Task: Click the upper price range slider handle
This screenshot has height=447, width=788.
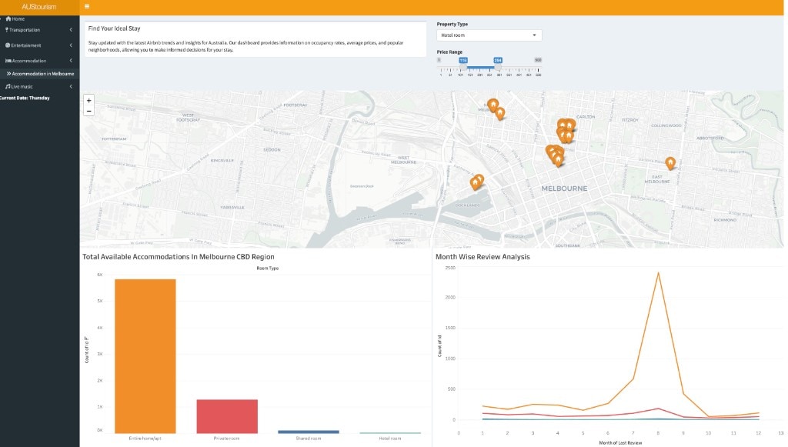Action: pos(498,67)
